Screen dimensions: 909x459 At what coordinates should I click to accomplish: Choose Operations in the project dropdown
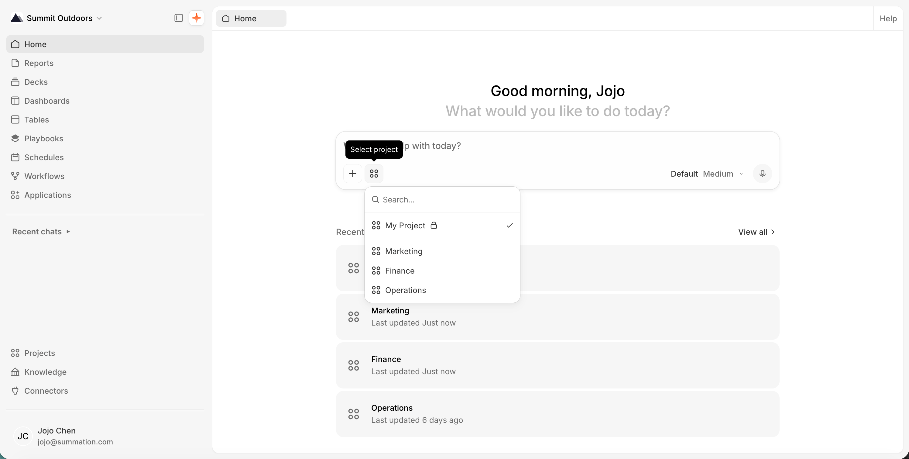pos(442,290)
